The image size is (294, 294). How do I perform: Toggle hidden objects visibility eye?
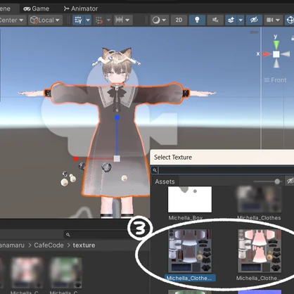pyautogui.click(x=254, y=20)
